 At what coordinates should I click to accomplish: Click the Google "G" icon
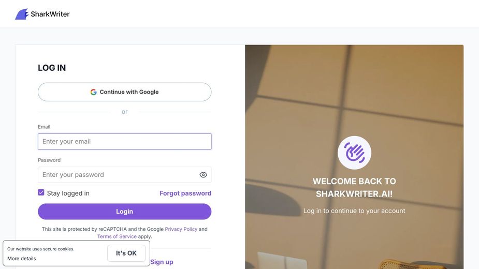[94, 92]
